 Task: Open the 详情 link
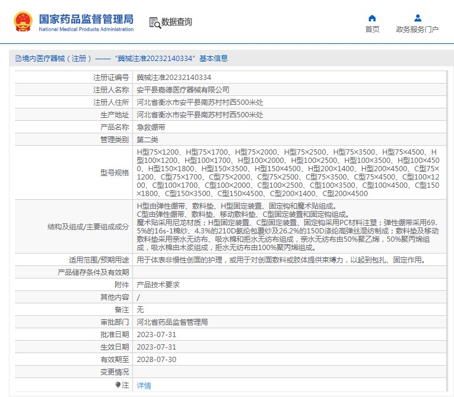[144, 386]
